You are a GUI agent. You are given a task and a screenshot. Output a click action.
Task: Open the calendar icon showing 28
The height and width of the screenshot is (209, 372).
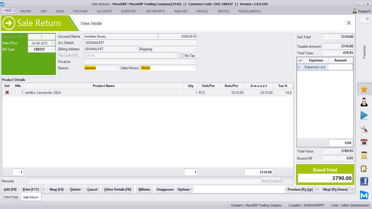click(x=364, y=142)
